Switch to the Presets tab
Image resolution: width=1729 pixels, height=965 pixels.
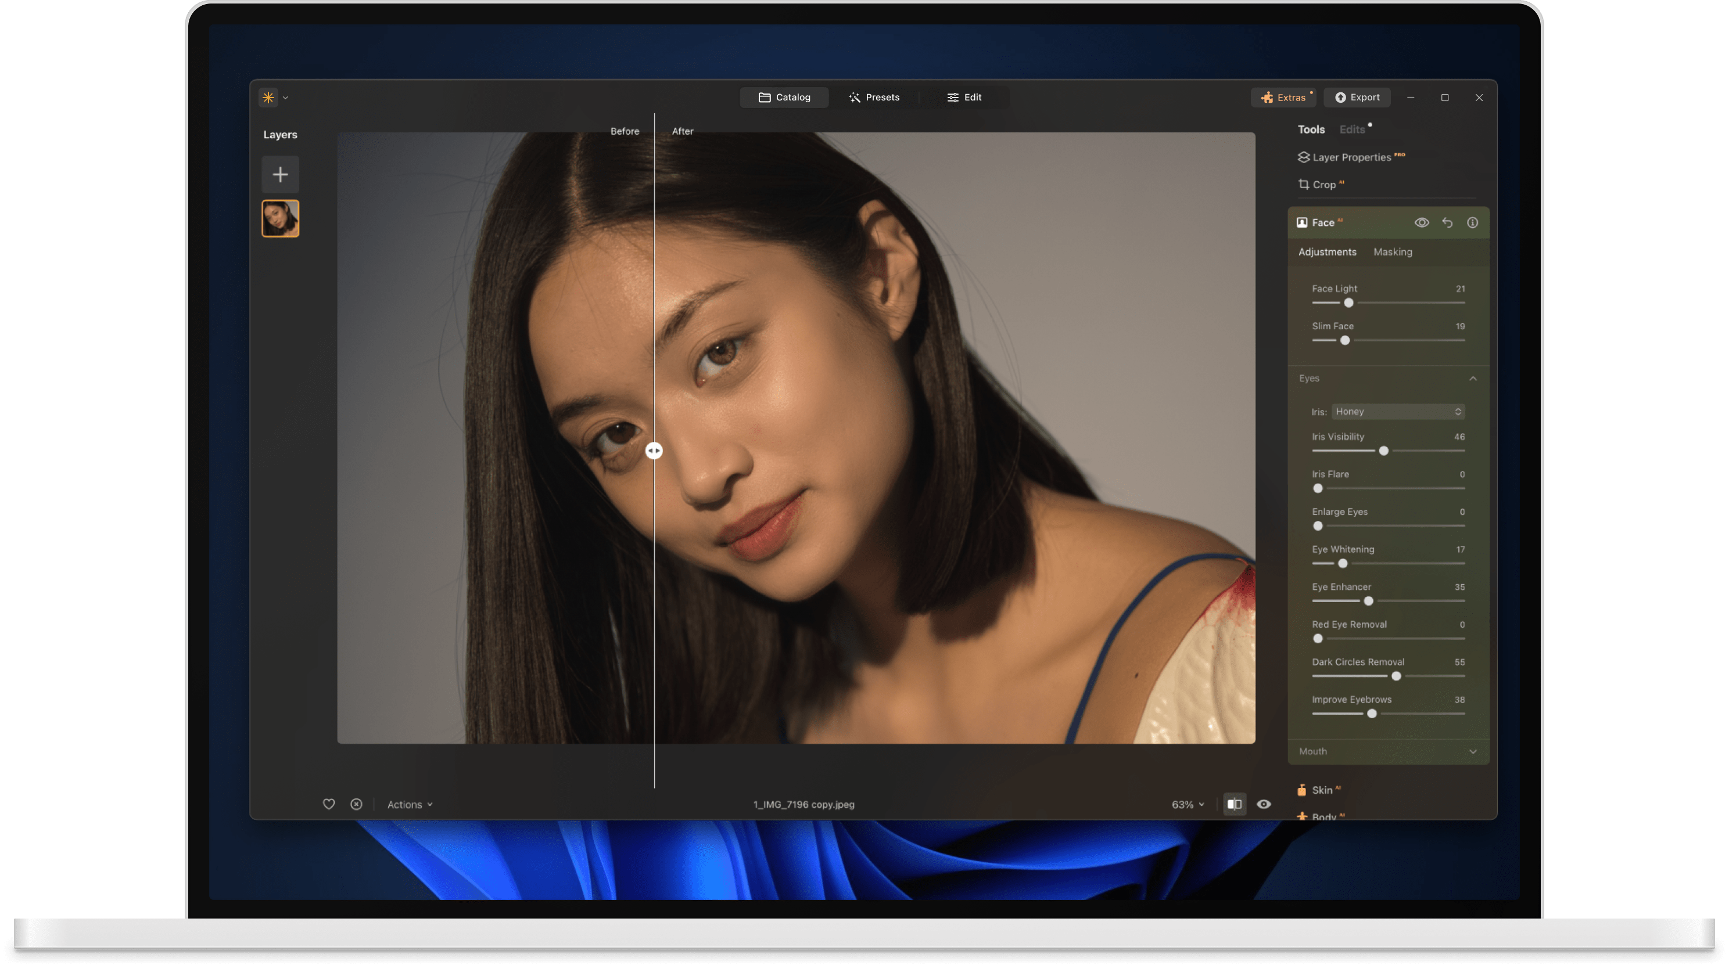tap(875, 97)
